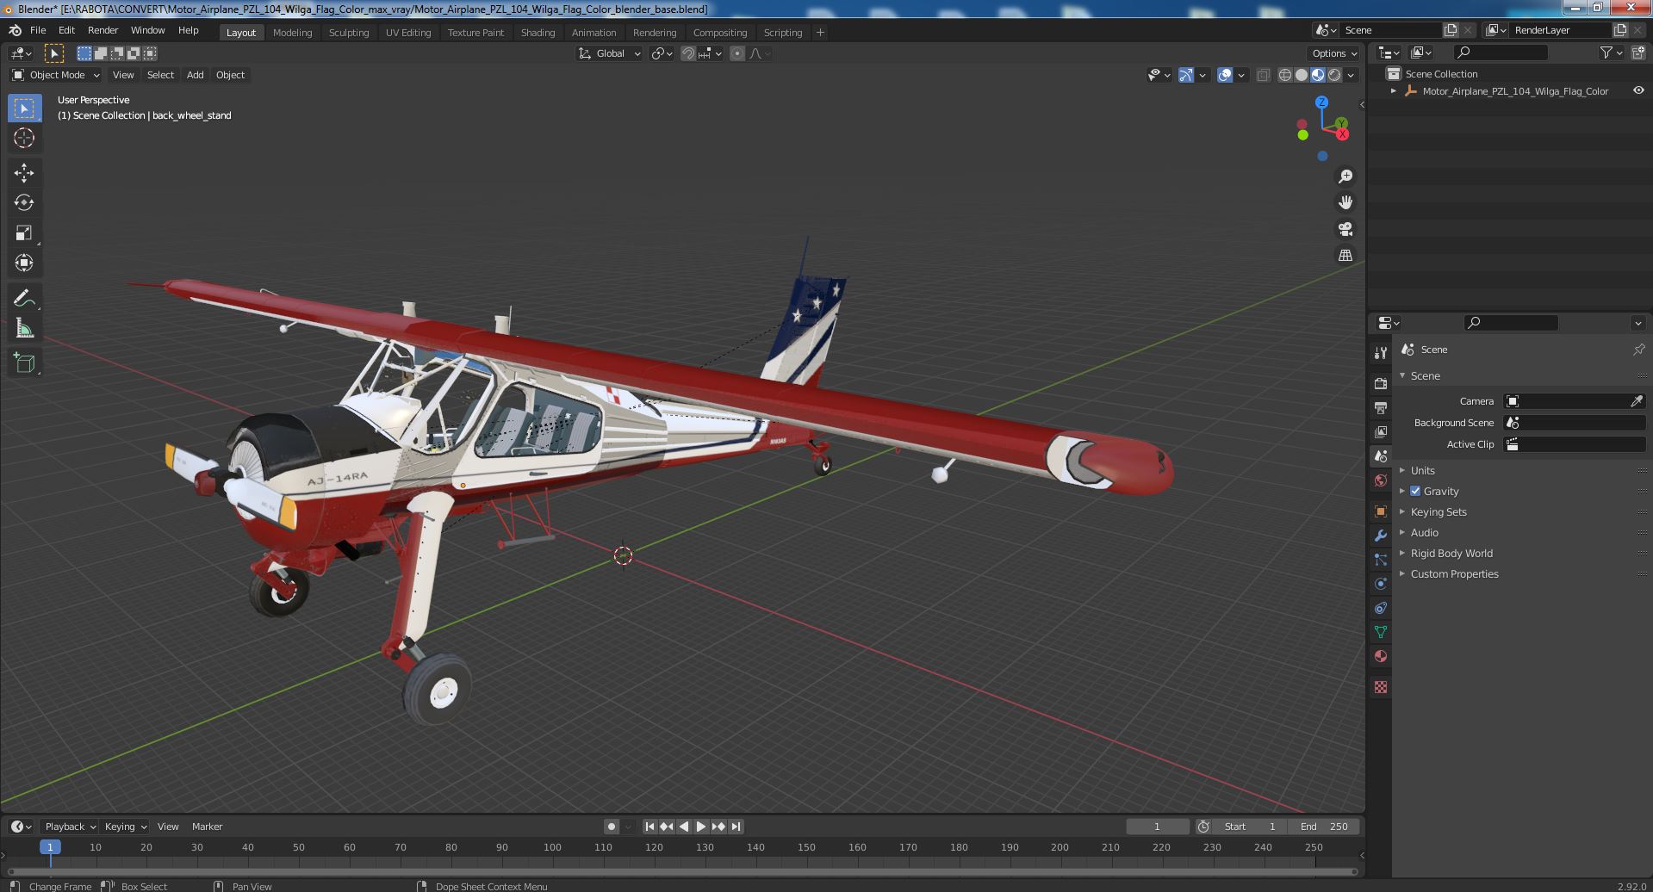Viewport: 1653px width, 892px height.
Task: Select the Select Box tool
Action: (x=24, y=108)
